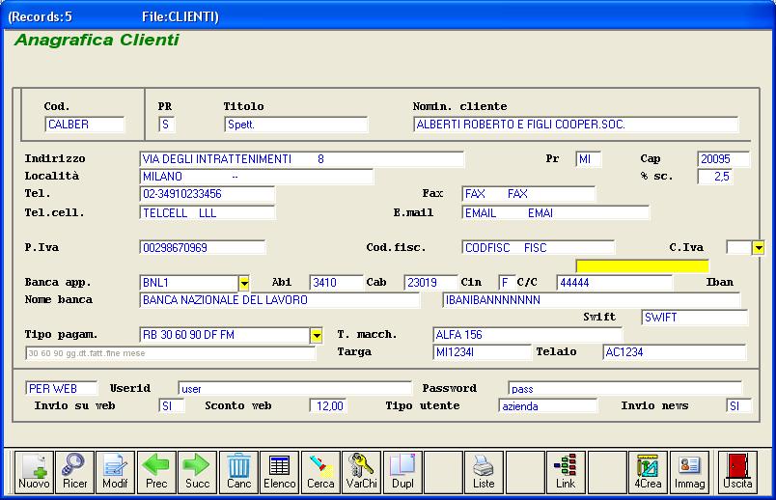
Task: Click the Cerca flashlight icon
Action: pyautogui.click(x=320, y=472)
